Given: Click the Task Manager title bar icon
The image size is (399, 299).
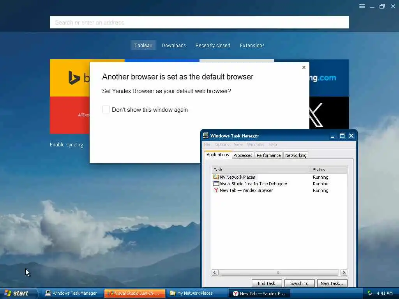Looking at the screenshot, I should click(x=206, y=135).
